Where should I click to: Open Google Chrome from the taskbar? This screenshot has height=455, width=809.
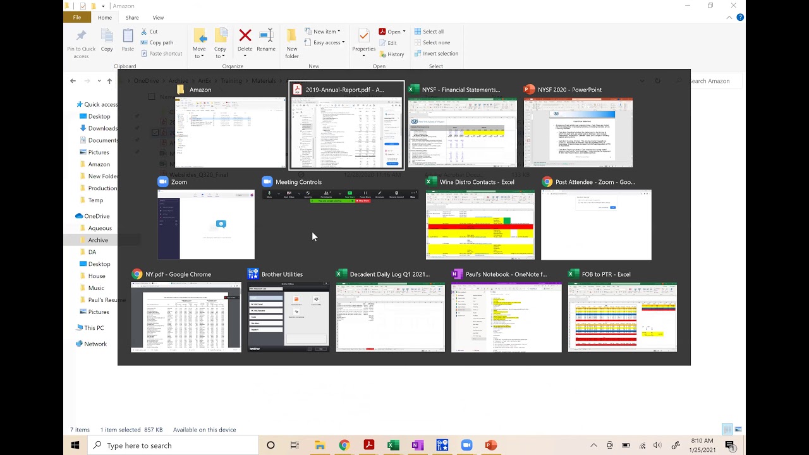coord(344,446)
